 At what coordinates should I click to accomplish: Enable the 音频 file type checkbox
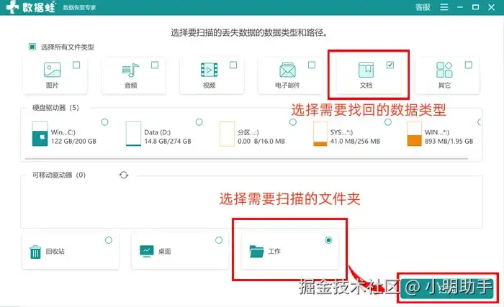coord(155,65)
